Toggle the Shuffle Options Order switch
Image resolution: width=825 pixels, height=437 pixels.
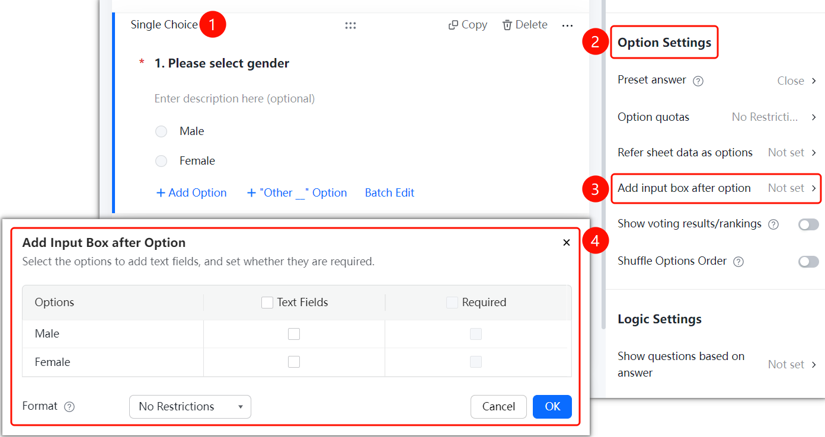coord(808,262)
